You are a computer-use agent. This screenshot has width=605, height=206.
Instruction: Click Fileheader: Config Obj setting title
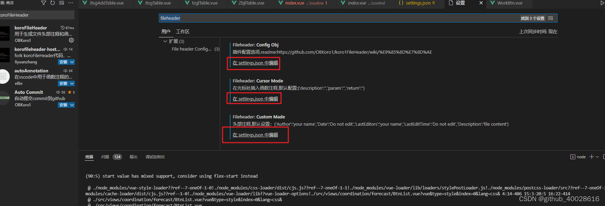pos(255,45)
